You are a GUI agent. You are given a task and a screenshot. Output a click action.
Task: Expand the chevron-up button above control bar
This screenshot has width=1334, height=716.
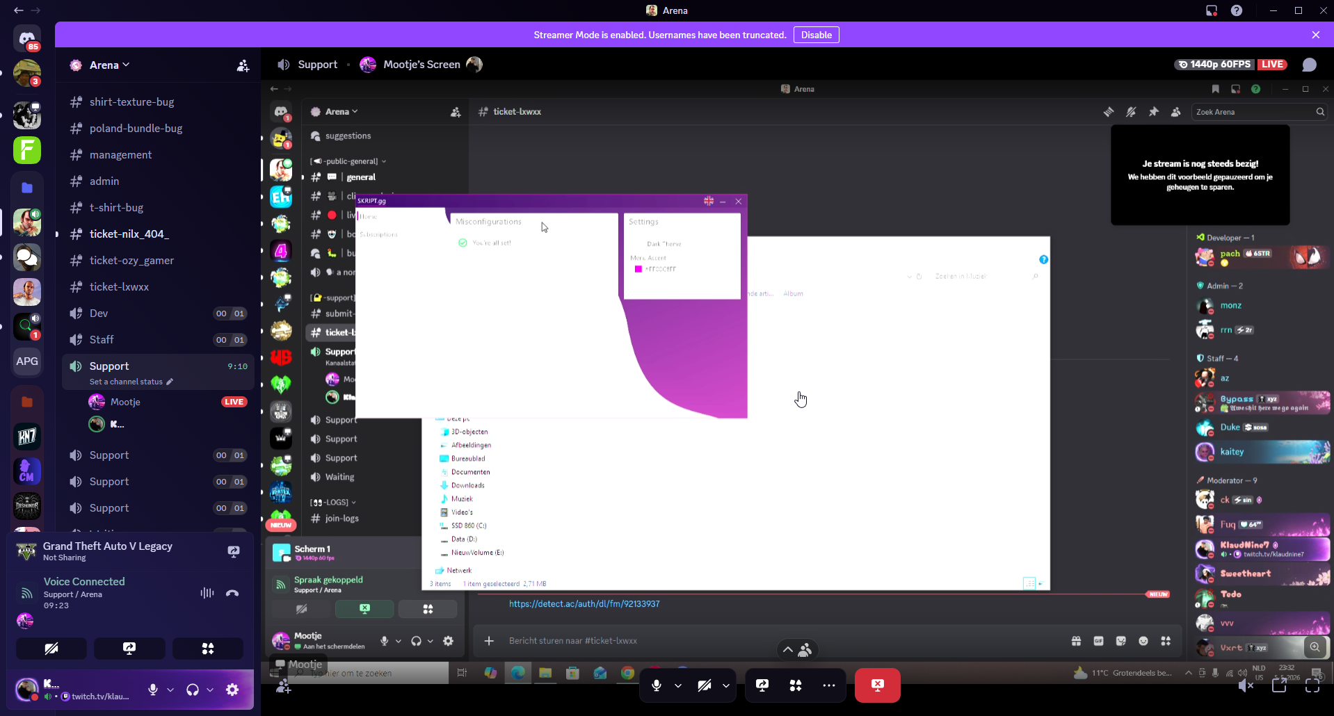[787, 649]
